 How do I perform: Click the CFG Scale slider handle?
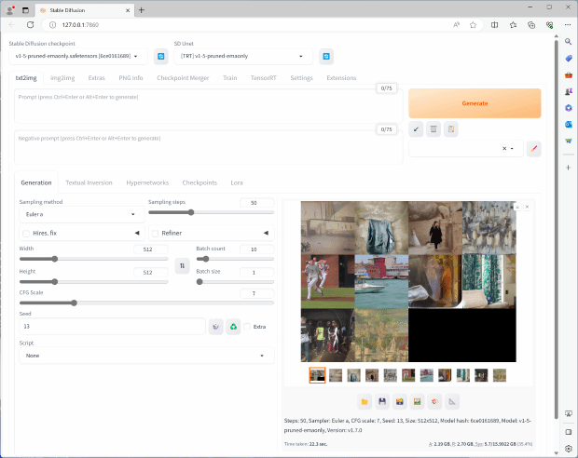pos(74,303)
